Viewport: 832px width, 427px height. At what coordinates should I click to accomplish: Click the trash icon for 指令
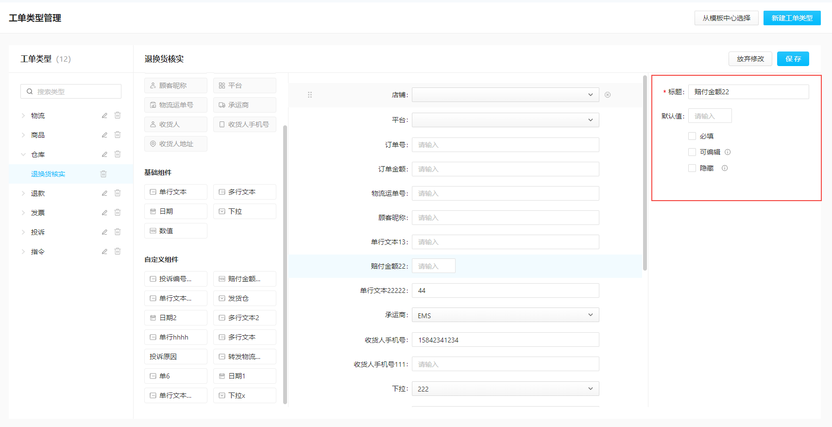118,252
